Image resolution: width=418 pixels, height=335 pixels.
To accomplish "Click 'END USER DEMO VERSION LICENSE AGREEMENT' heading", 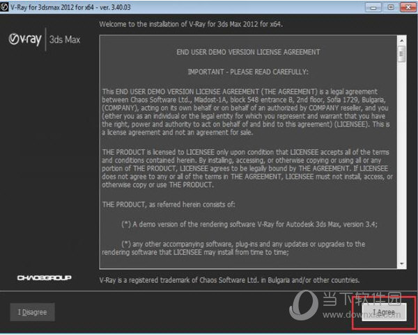I will (248, 52).
